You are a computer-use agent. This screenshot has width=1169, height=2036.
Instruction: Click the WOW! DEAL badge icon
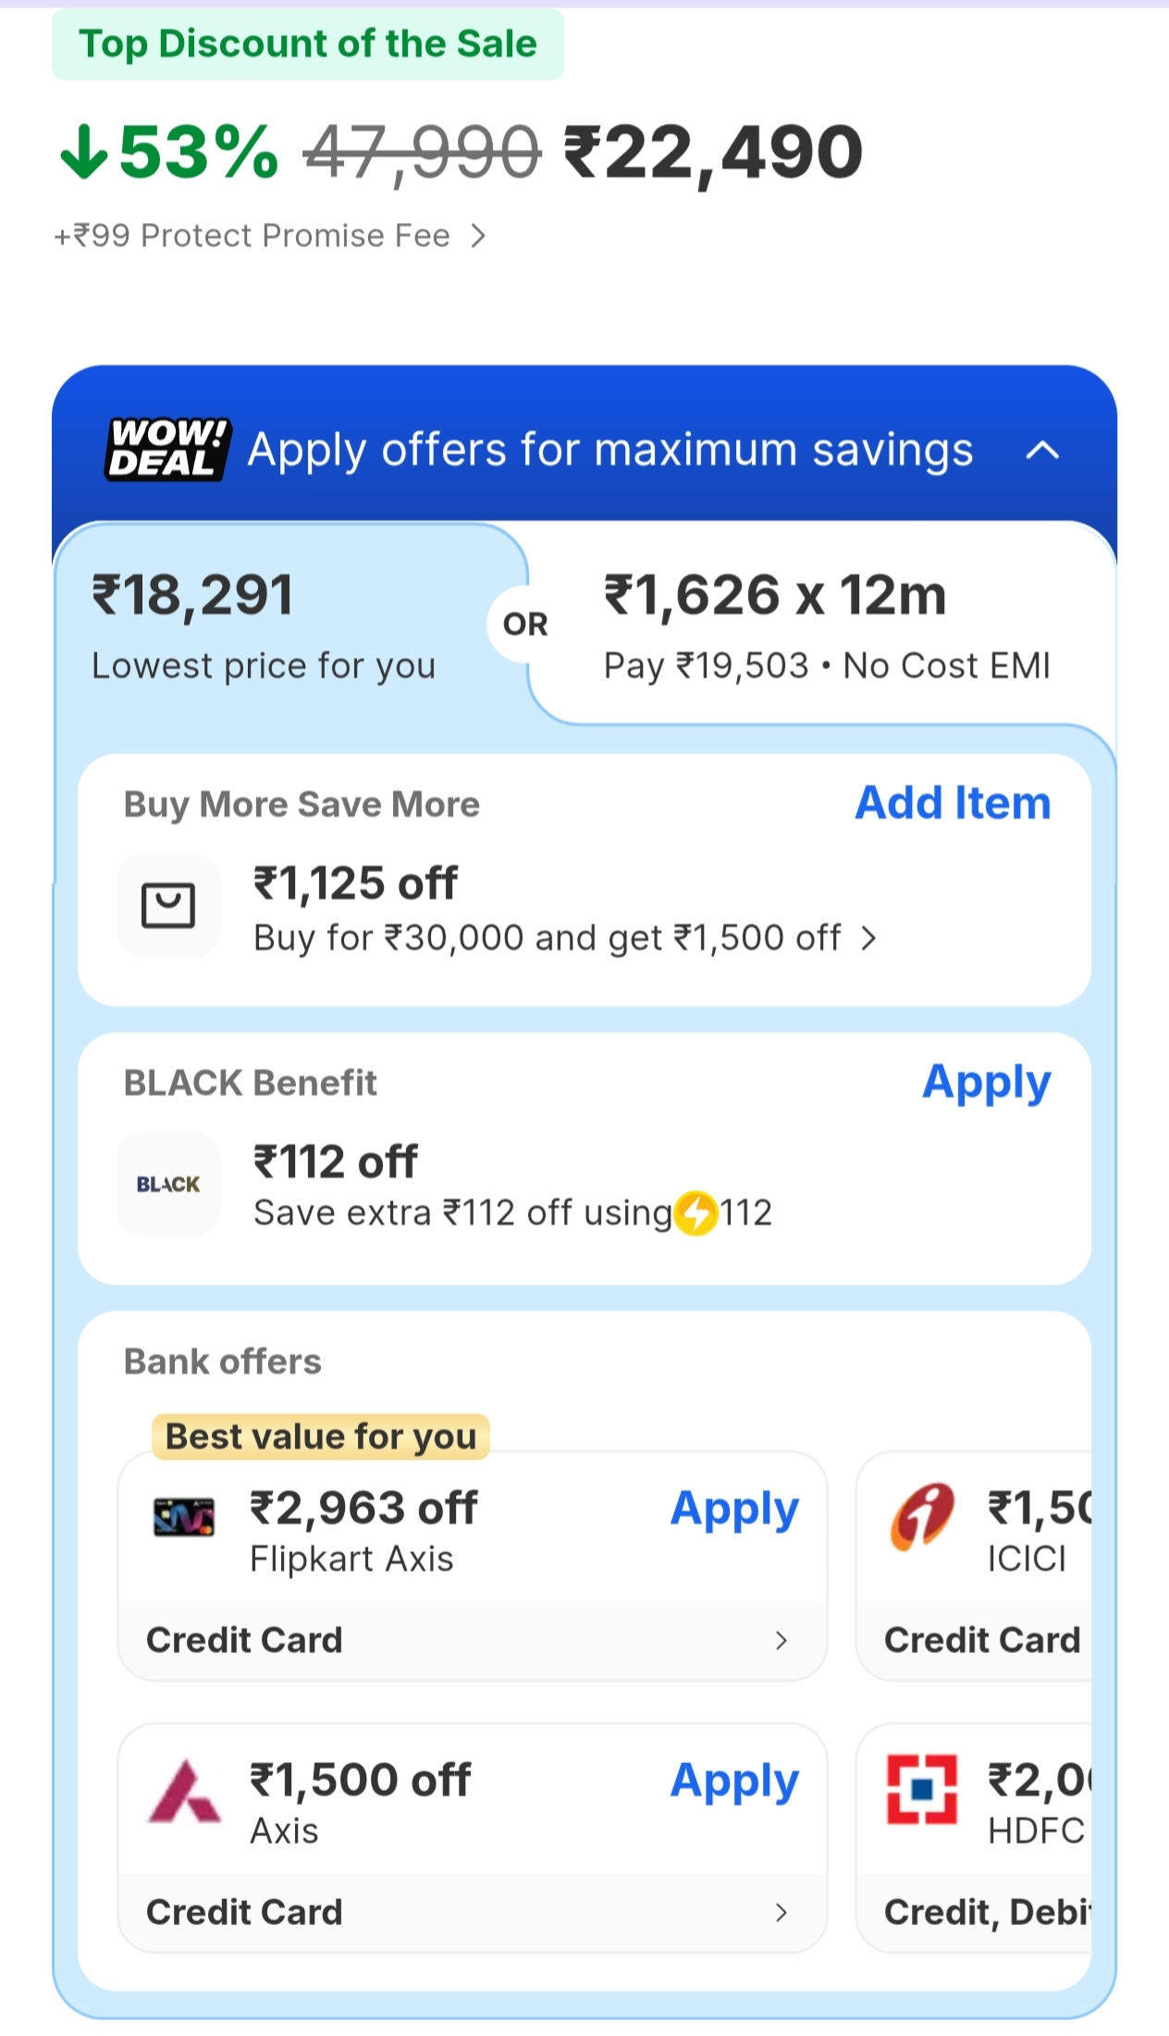(166, 450)
